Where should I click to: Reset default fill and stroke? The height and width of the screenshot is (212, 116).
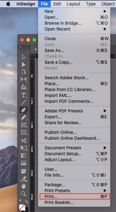click(x=21, y=201)
